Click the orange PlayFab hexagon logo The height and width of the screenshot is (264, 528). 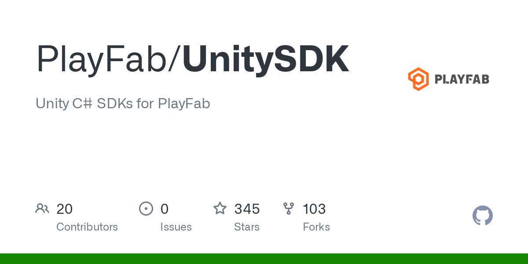click(x=418, y=79)
